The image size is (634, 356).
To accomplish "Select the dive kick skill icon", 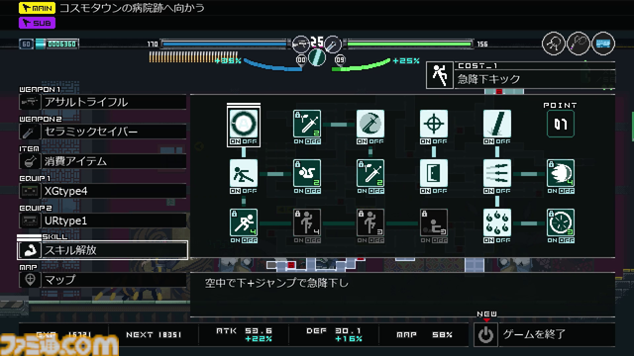I will point(244,173).
